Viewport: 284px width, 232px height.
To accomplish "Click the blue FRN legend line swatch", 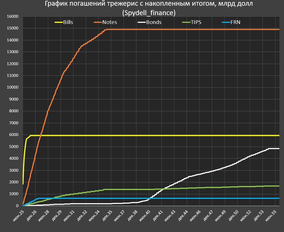I will point(226,22).
